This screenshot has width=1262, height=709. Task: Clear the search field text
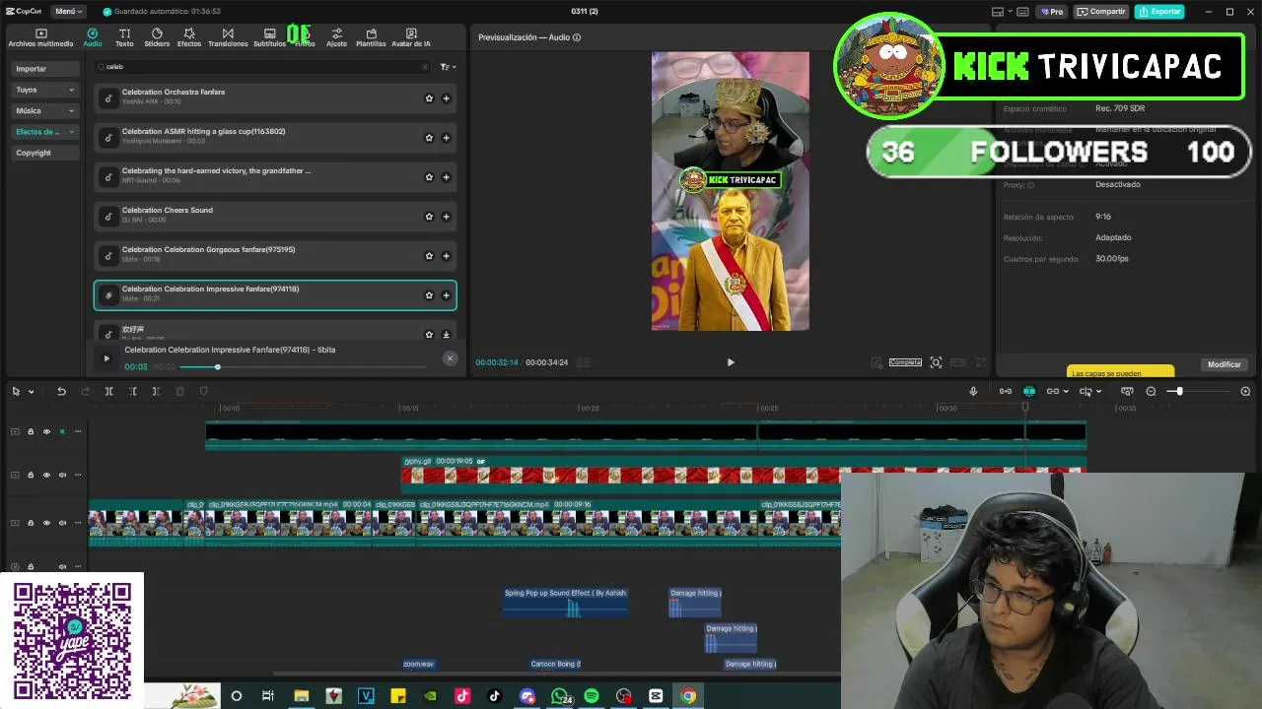(x=425, y=67)
